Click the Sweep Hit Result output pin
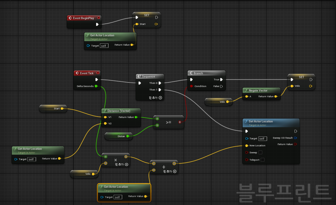The image size is (336, 205). tap(295, 138)
